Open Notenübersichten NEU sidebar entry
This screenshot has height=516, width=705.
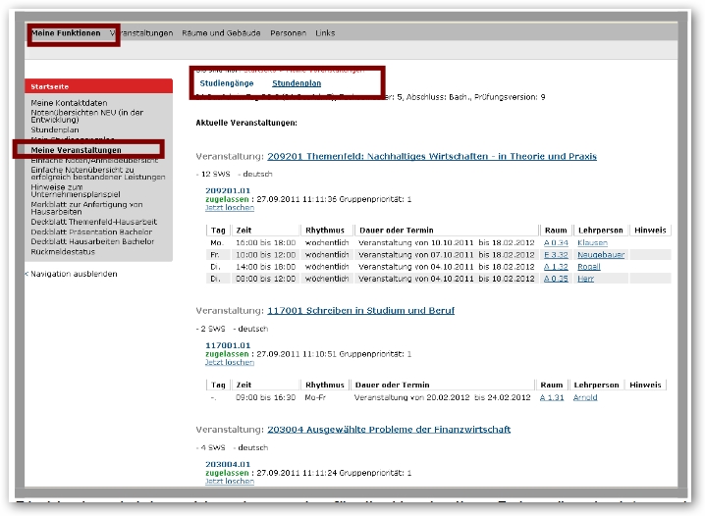click(87, 116)
